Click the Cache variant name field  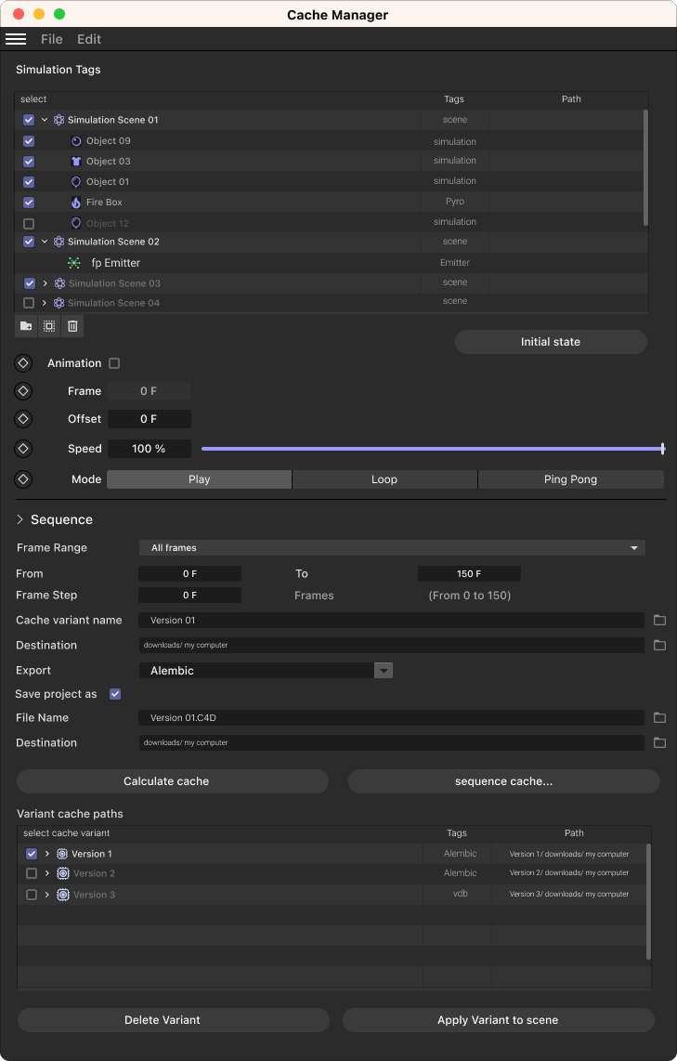pyautogui.click(x=392, y=620)
